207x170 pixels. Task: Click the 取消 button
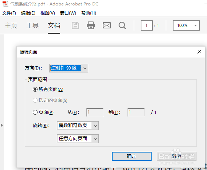[x=176, y=156]
